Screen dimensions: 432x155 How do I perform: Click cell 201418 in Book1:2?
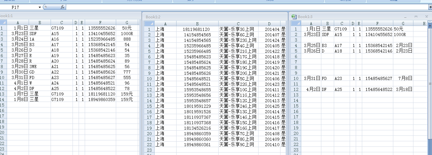click(269, 57)
